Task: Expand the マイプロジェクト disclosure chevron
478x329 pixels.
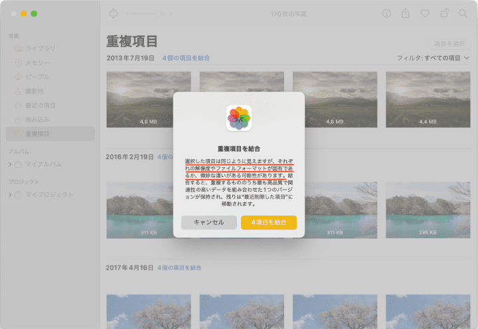Action: click(x=10, y=194)
